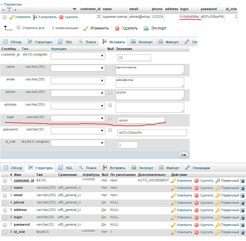Click the red delete icon in the С отмеченными bar
246x241 pixels.
point(117,28)
